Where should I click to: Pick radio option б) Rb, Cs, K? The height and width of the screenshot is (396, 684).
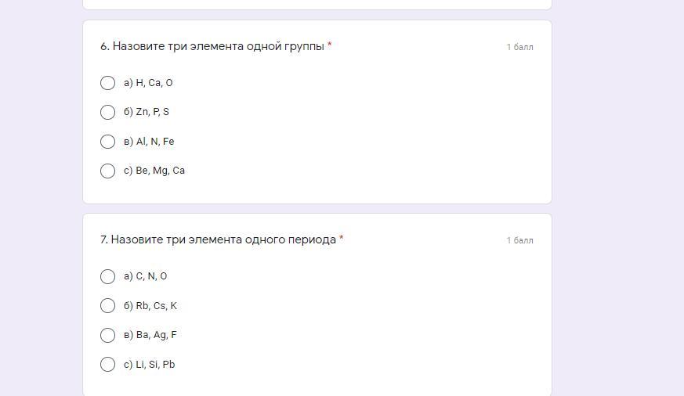point(108,306)
